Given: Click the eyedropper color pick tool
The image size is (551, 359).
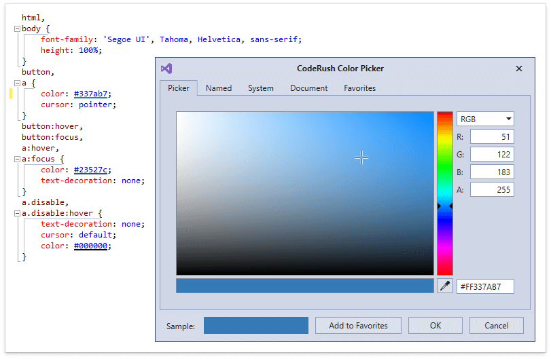Looking at the screenshot, I should click(x=445, y=286).
